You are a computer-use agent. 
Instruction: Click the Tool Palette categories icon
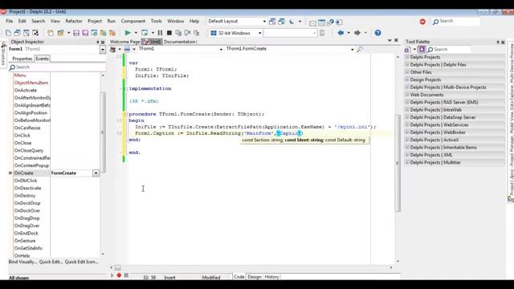407,50
